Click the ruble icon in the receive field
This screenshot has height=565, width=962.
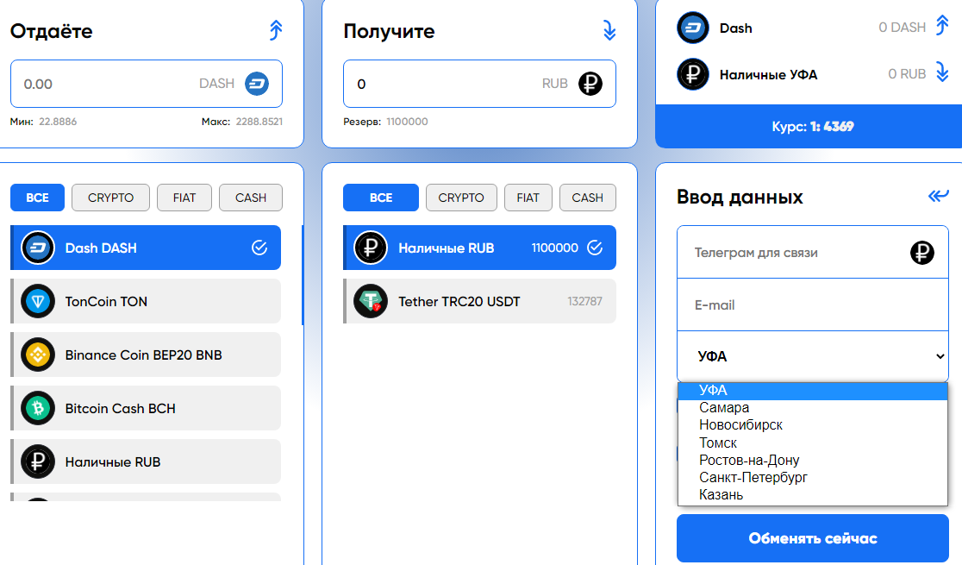pos(590,84)
